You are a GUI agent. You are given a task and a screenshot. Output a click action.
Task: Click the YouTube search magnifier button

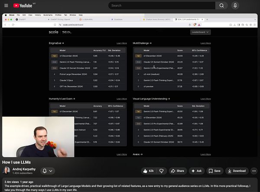coord(221,6)
